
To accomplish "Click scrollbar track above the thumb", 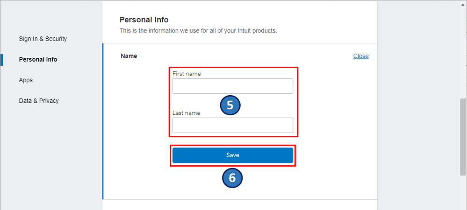I will [x=463, y=47].
